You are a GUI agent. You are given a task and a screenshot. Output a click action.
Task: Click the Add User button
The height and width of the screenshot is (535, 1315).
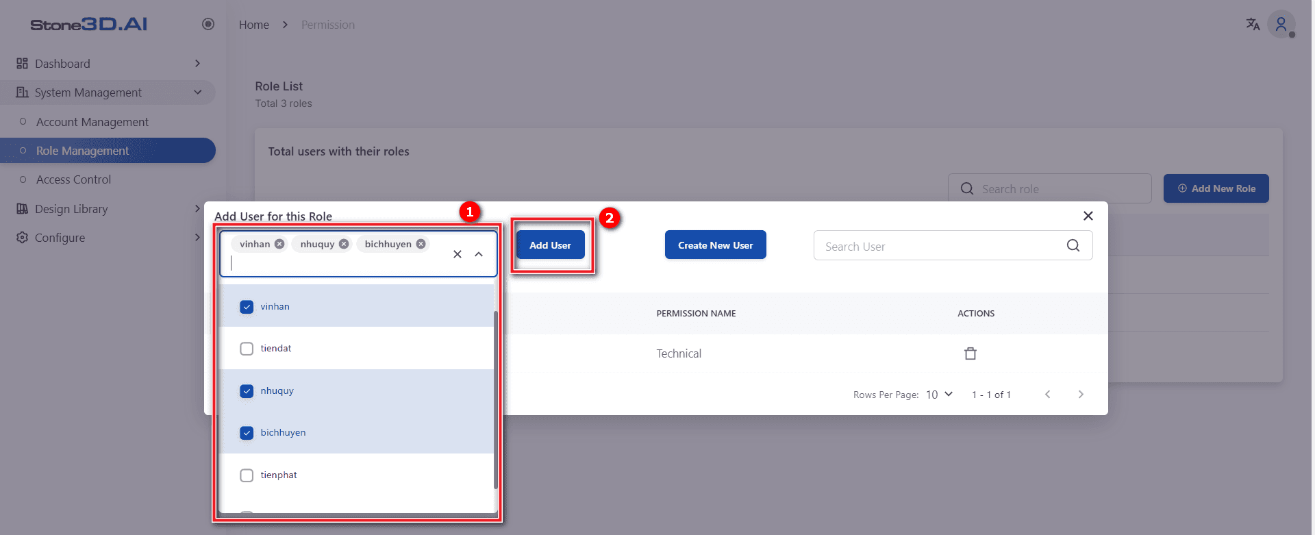pyautogui.click(x=550, y=245)
